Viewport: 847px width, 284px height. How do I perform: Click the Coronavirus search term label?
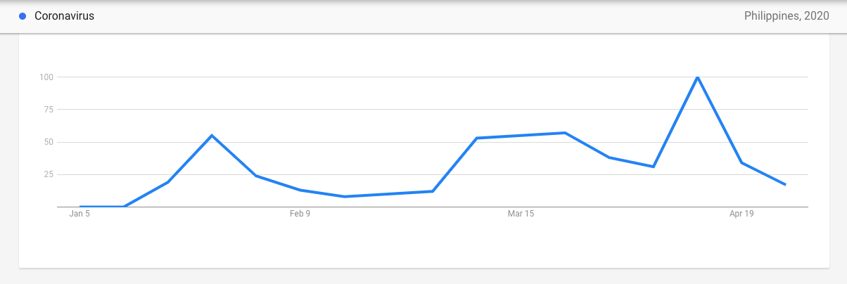pyautogui.click(x=64, y=16)
